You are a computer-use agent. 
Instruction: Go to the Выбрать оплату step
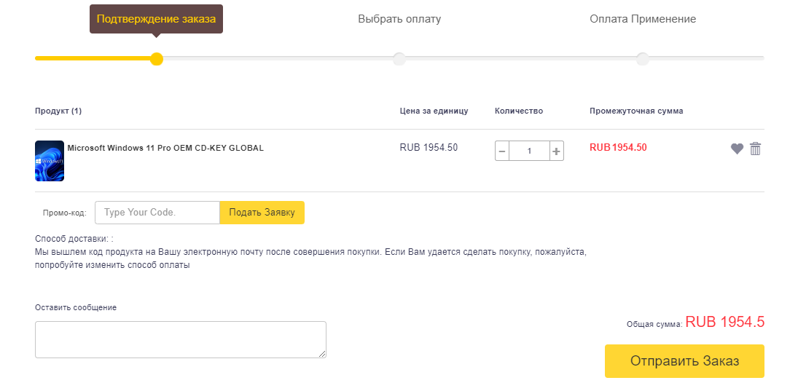tap(399, 19)
